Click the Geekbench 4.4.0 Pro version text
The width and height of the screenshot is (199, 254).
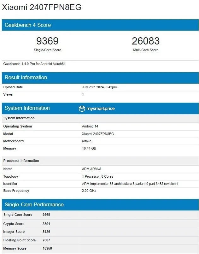click(34, 64)
